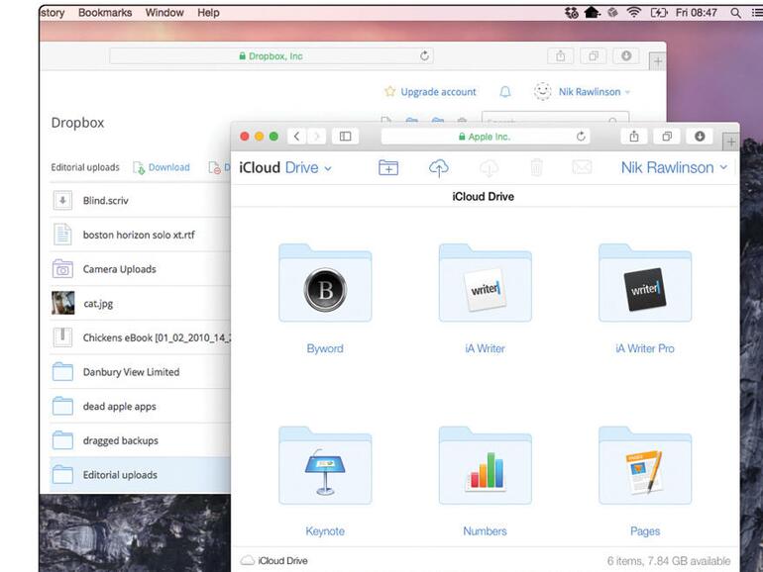Click the Fri 08:47 clock

click(696, 13)
